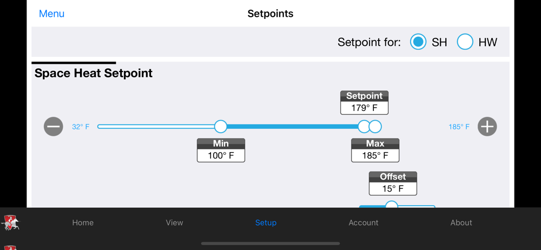The height and width of the screenshot is (250, 541).
Task: Click the Offset slider handle
Action: (392, 205)
